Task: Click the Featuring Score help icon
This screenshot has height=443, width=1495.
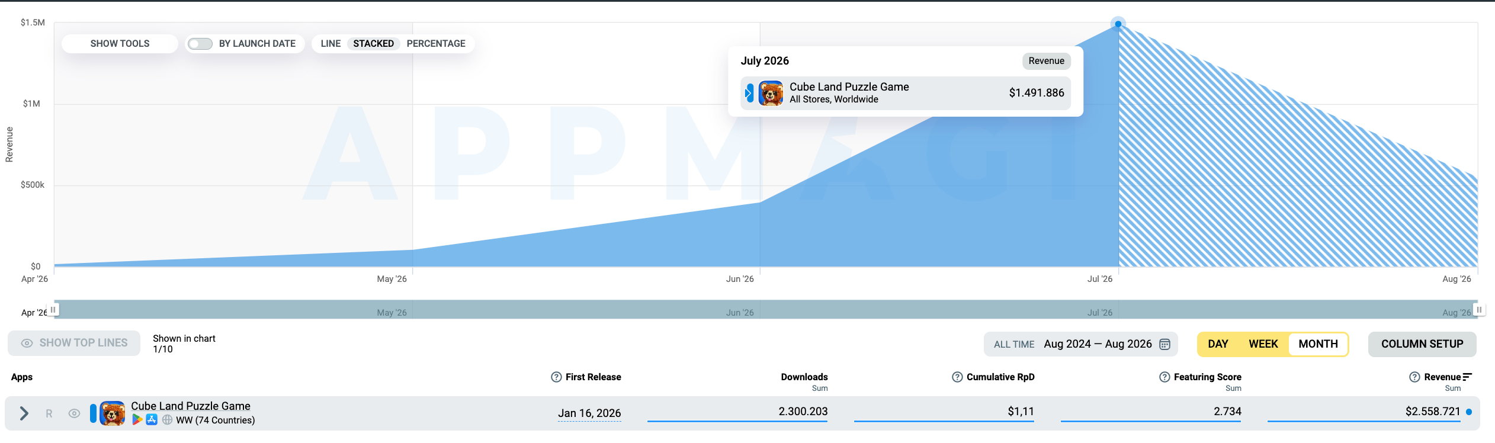Action: 1164,377
